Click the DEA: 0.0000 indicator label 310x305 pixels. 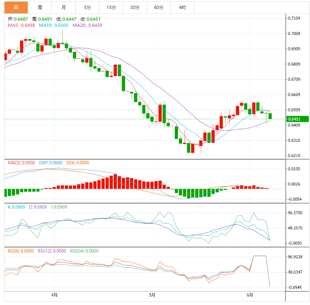click(x=78, y=163)
